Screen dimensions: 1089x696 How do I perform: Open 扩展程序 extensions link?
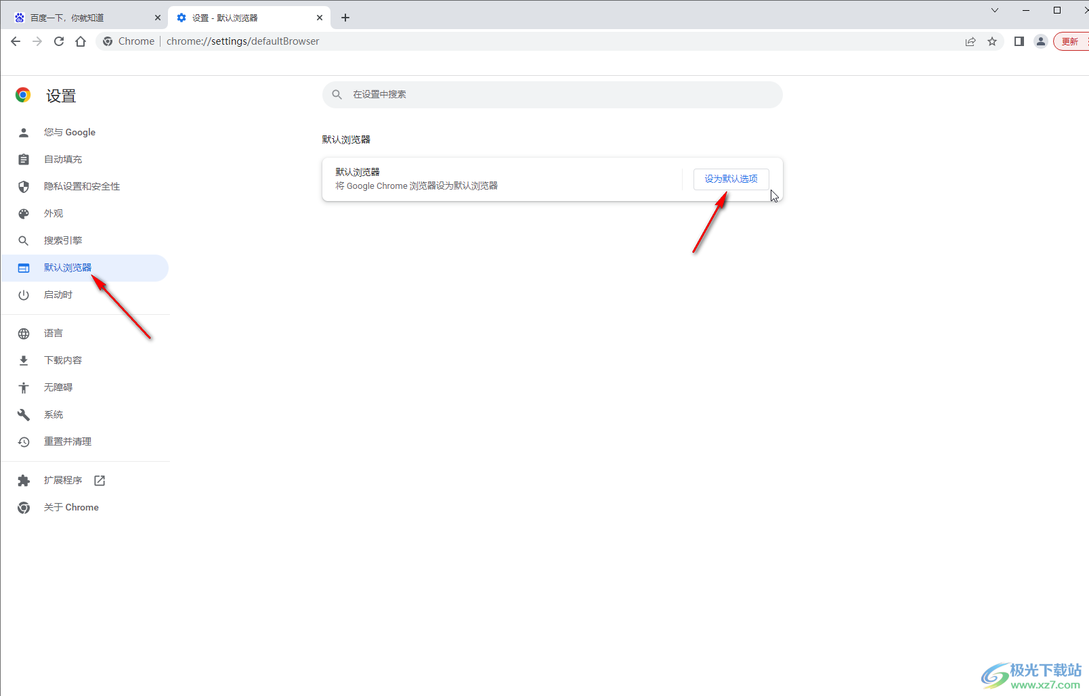[x=85, y=481]
